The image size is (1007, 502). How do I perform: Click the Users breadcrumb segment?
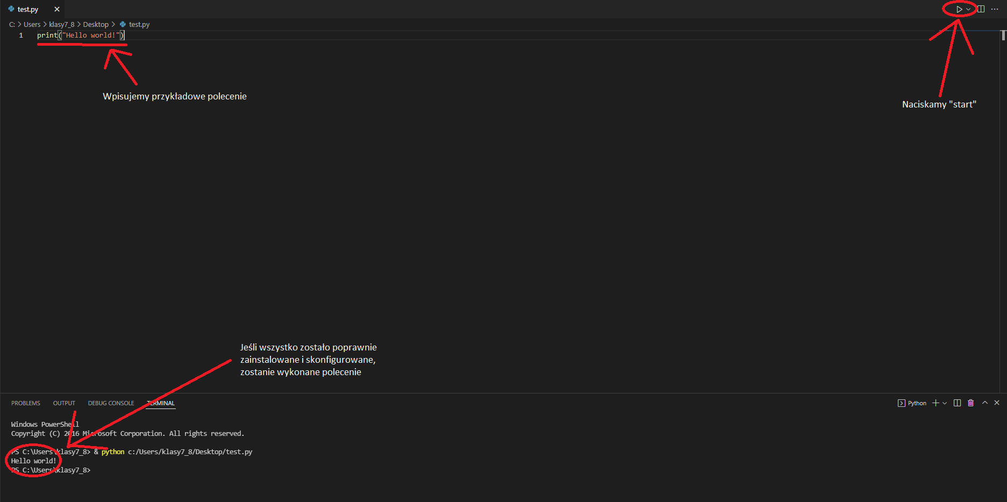click(32, 24)
